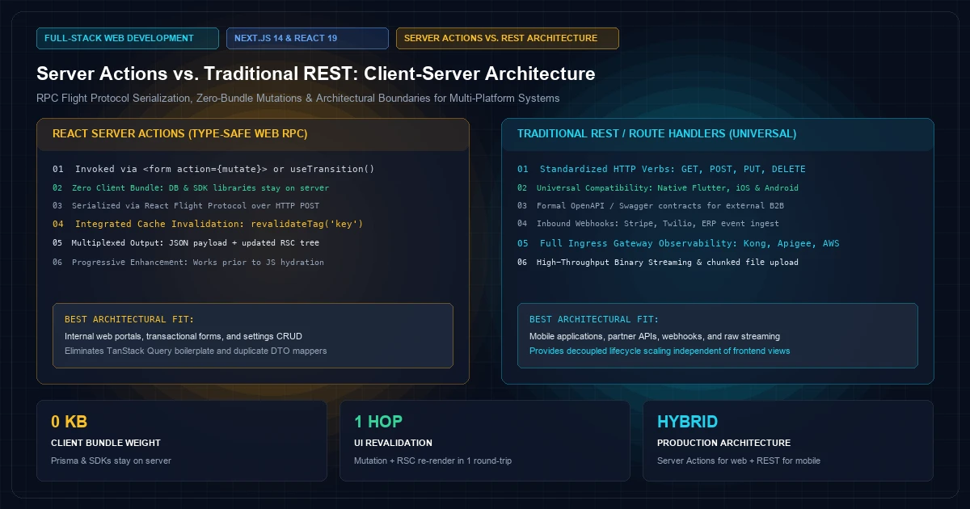
Task: Click the Server Actions for web + REST text
Action: (739, 461)
